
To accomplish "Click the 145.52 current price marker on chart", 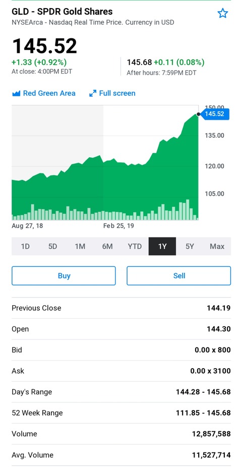I will 215,114.
